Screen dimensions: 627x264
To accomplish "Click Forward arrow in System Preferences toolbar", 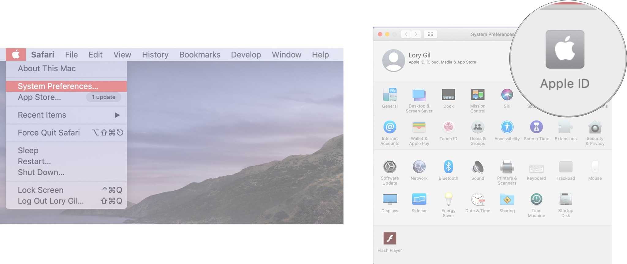I will [416, 34].
